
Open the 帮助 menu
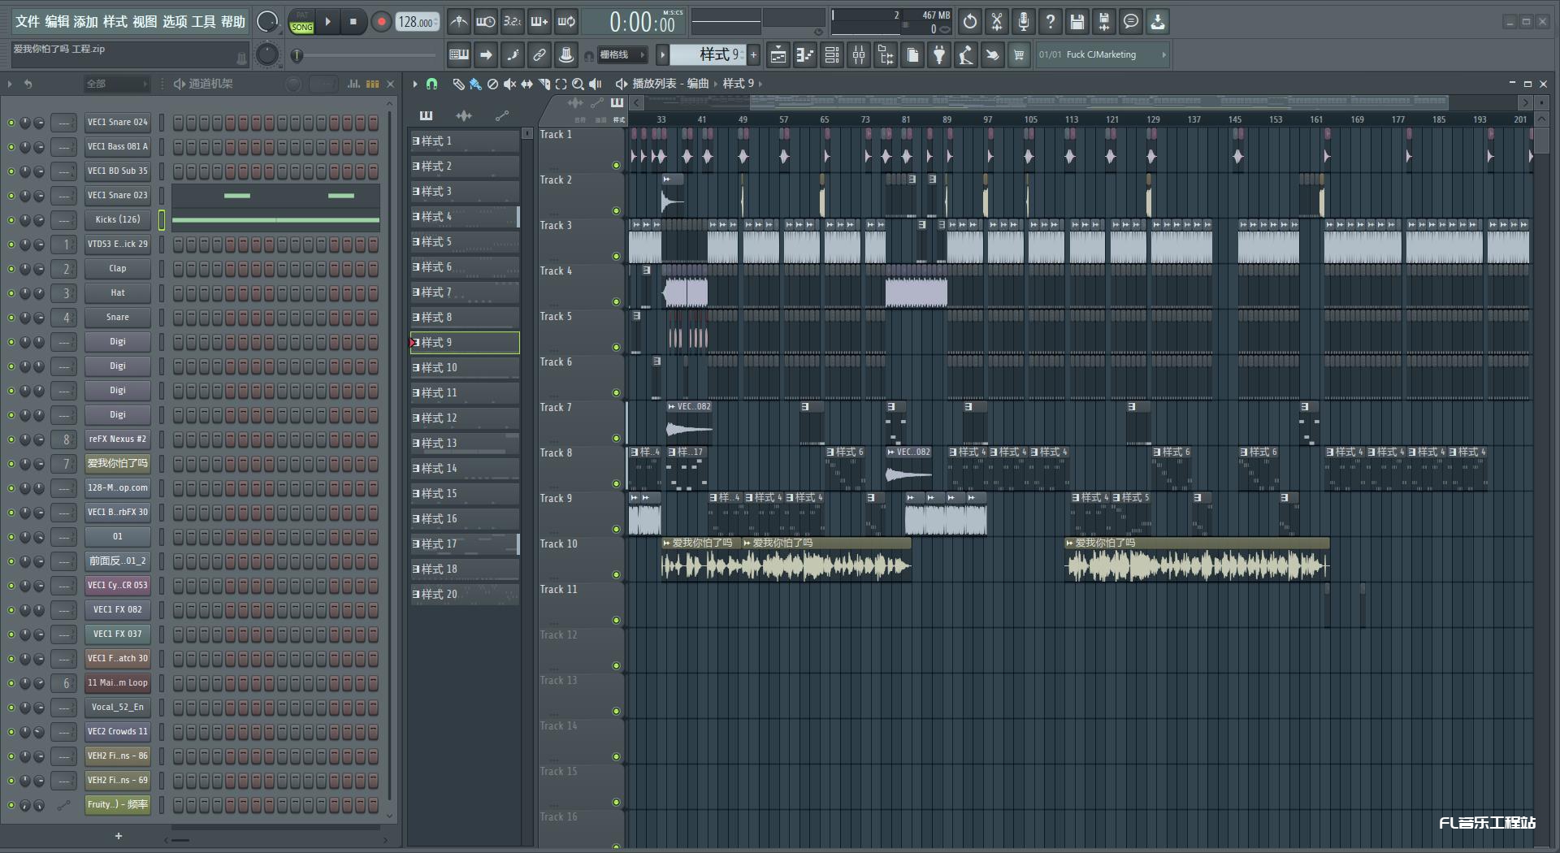point(232,22)
